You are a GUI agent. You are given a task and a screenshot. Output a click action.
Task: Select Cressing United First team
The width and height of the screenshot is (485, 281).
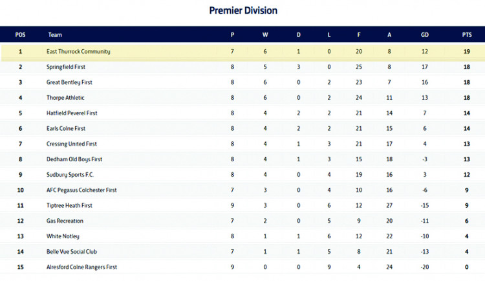pos(72,144)
